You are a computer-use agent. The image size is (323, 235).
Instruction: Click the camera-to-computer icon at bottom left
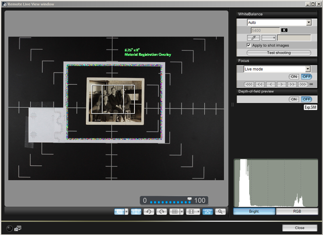tap(18, 228)
